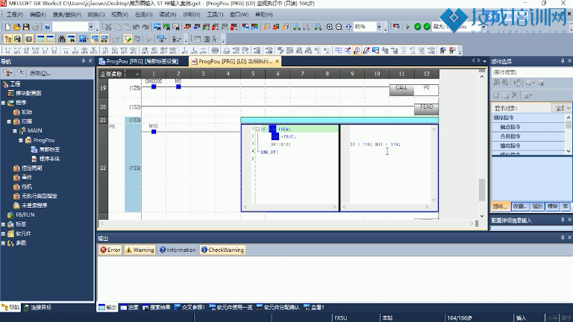Open the 程序本体 tree item
Screen dimensions: 573x322
click(46, 159)
